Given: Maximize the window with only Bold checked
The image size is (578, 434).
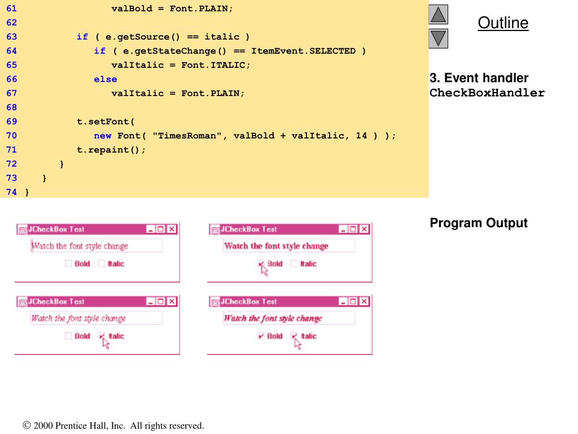Looking at the screenshot, I should click(353, 229).
